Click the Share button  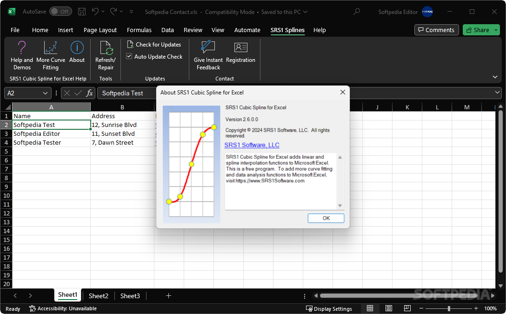(478, 30)
